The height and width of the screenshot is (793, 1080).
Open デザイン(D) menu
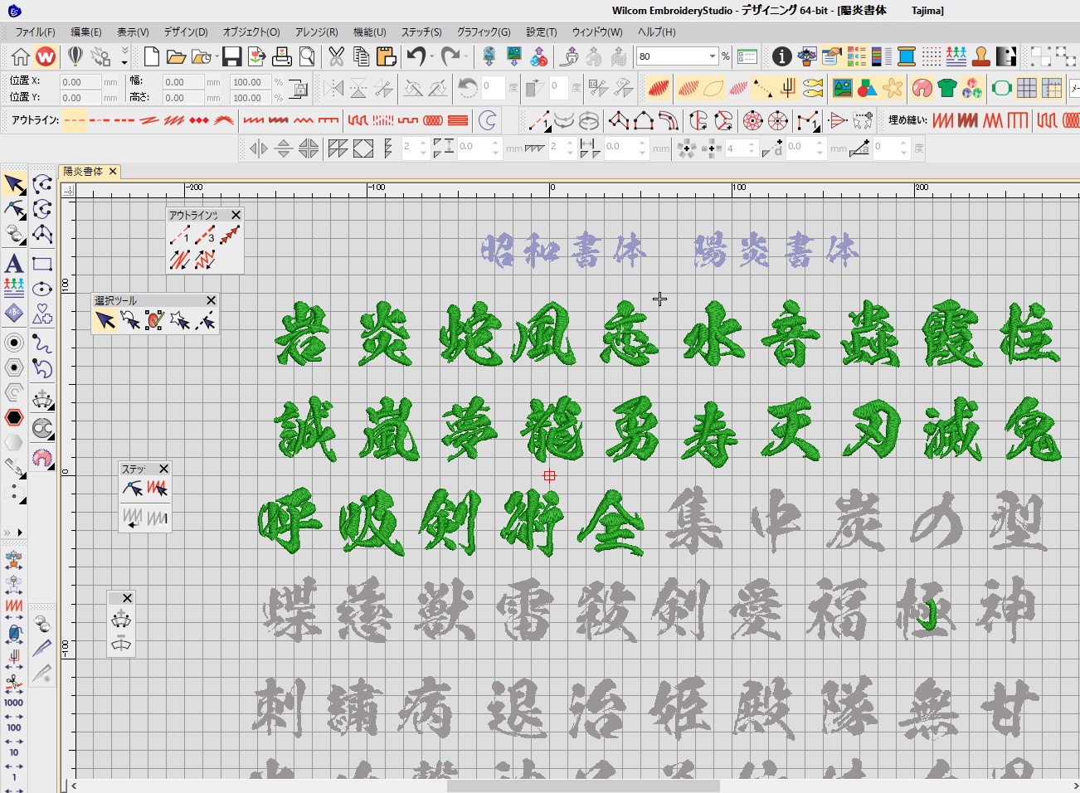click(186, 32)
